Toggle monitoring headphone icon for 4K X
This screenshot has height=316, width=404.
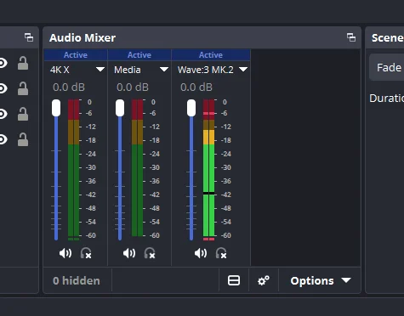tap(86, 253)
